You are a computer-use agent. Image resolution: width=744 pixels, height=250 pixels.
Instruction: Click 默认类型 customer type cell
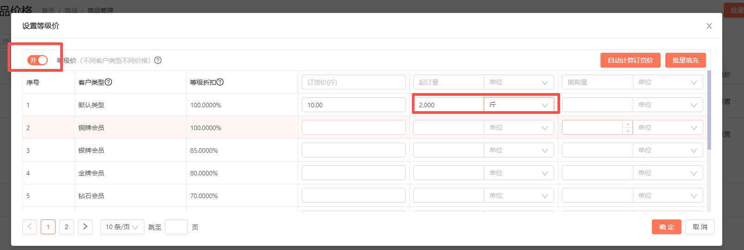[x=130, y=105]
